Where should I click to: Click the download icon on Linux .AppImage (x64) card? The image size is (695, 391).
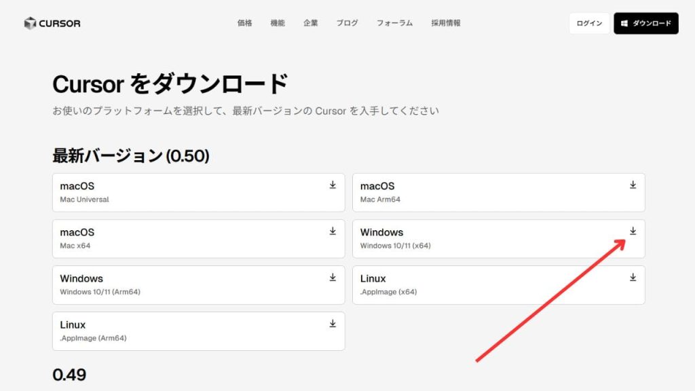[633, 278]
